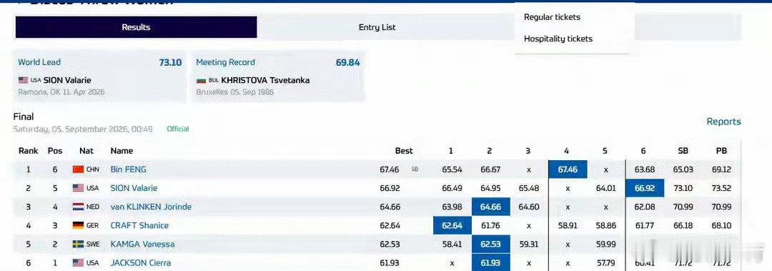Switch to the Results tab

pos(136,27)
